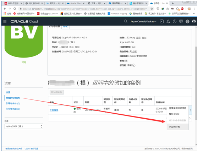This screenshot has height=152, width=198.
Task: Open the language globe icon
Action: click(187, 21)
